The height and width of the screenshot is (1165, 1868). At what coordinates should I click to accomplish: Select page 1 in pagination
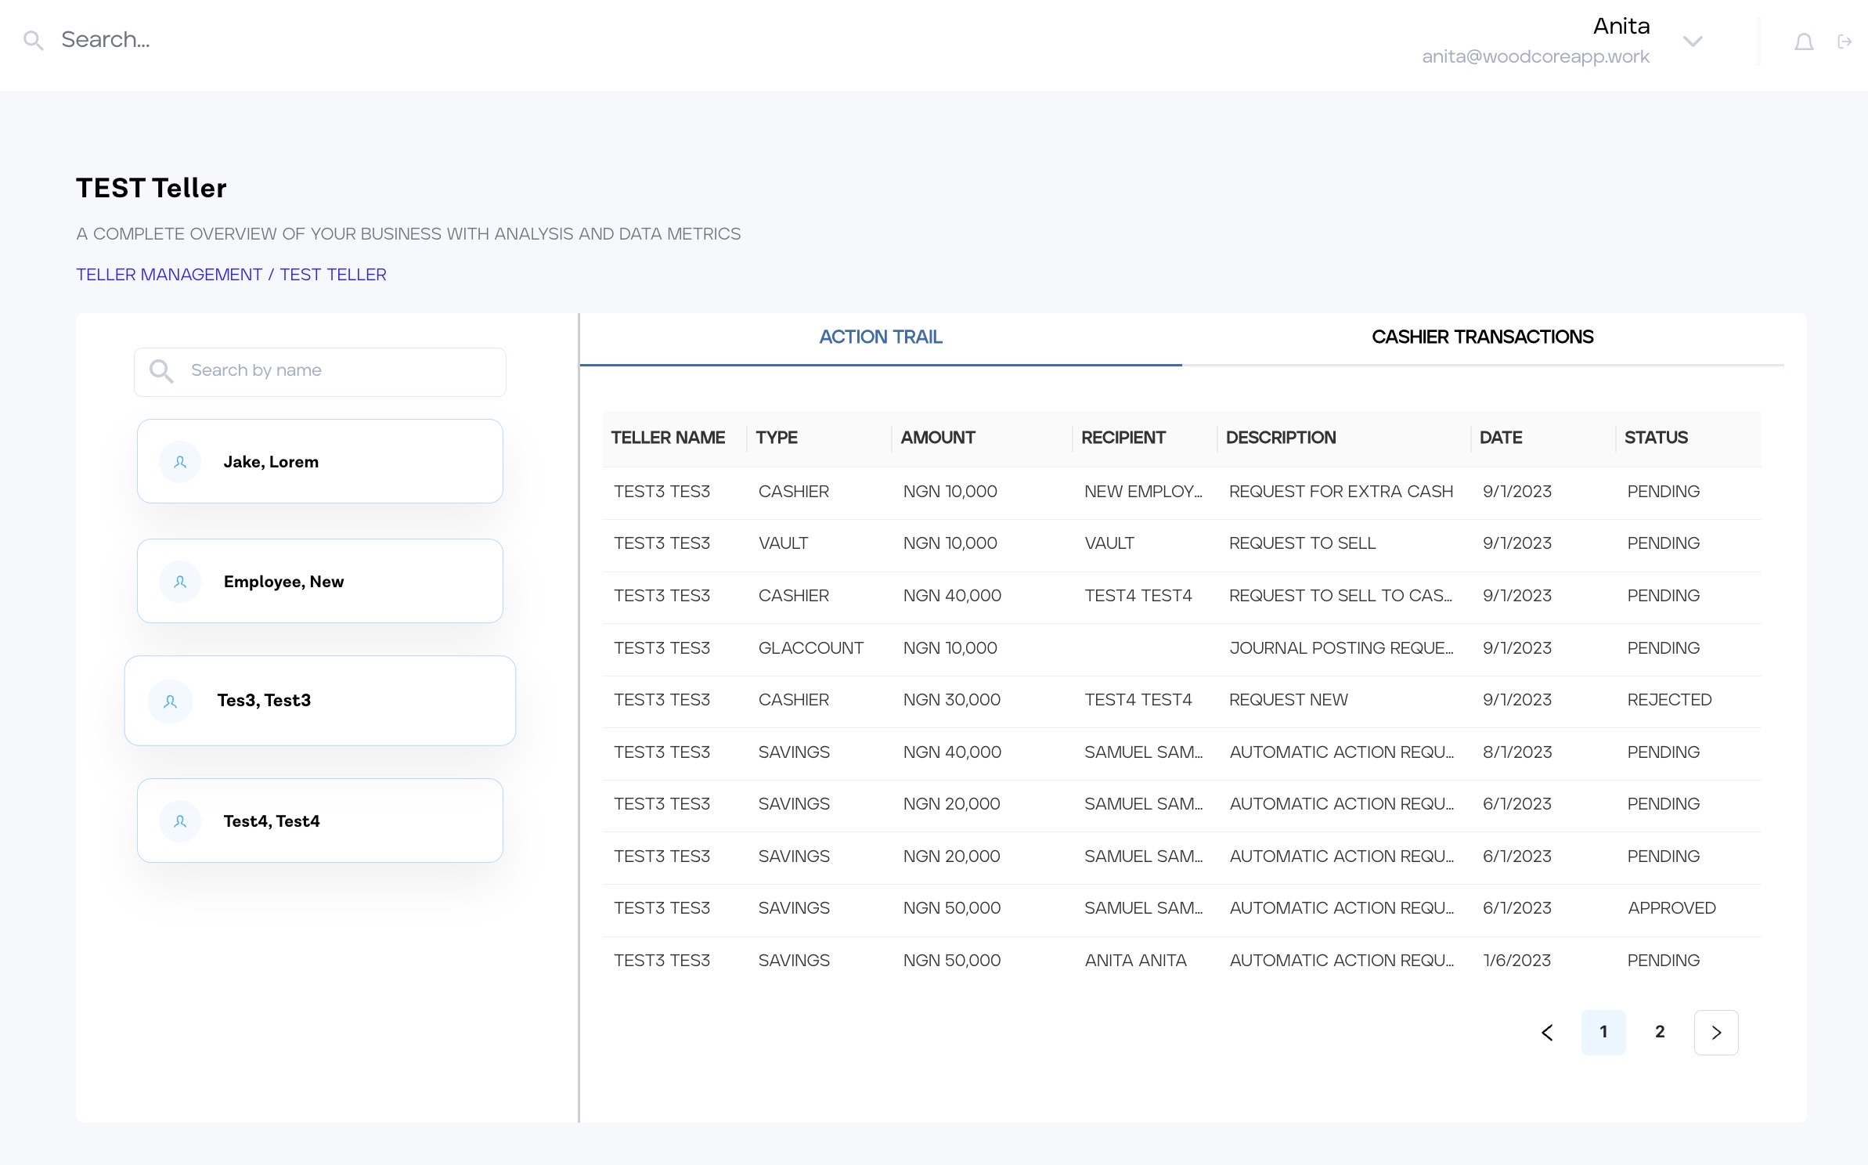tap(1603, 1032)
